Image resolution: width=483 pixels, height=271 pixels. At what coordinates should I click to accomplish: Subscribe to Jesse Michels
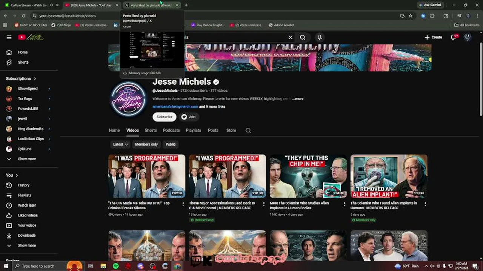165,117
